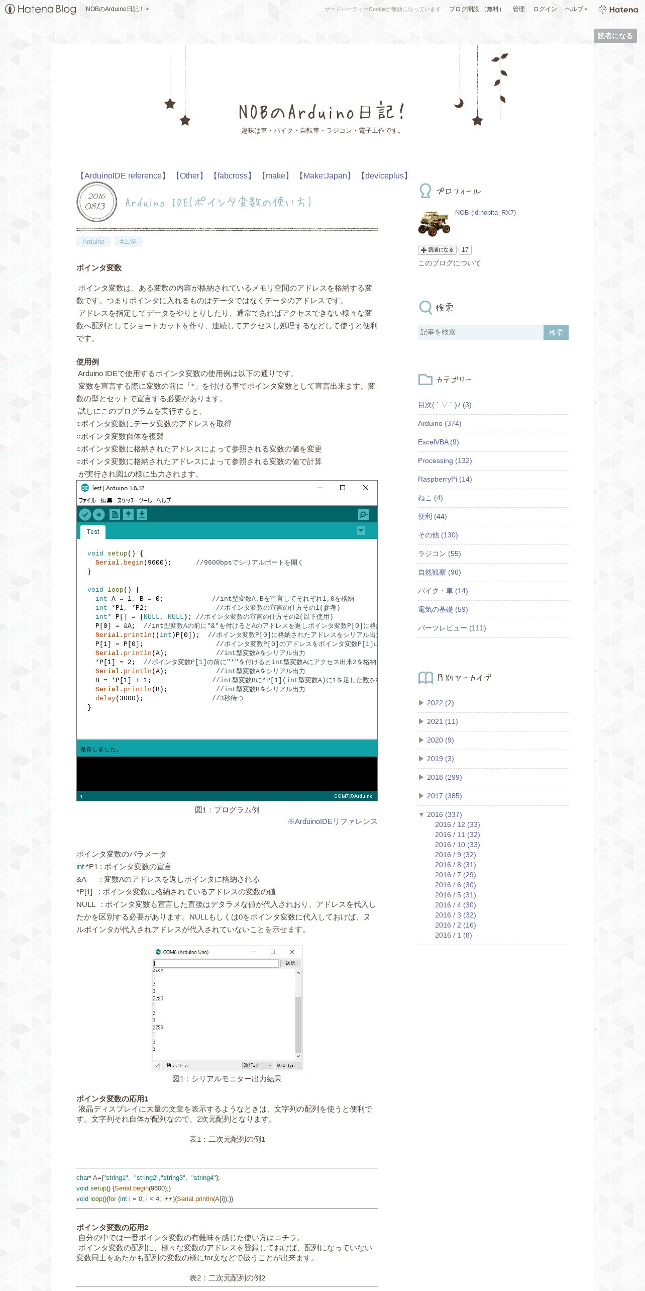Click the 検索 search button

tap(556, 332)
